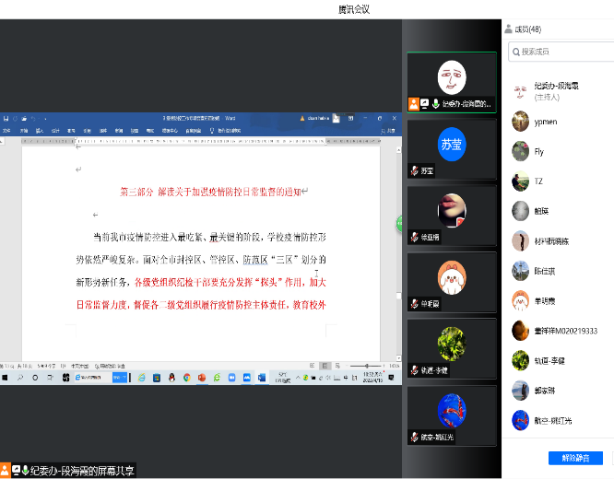Open the Customize Quick Access Toolbar dropdown
Image resolution: width=614 pixels, height=479 pixels.
click(43, 119)
